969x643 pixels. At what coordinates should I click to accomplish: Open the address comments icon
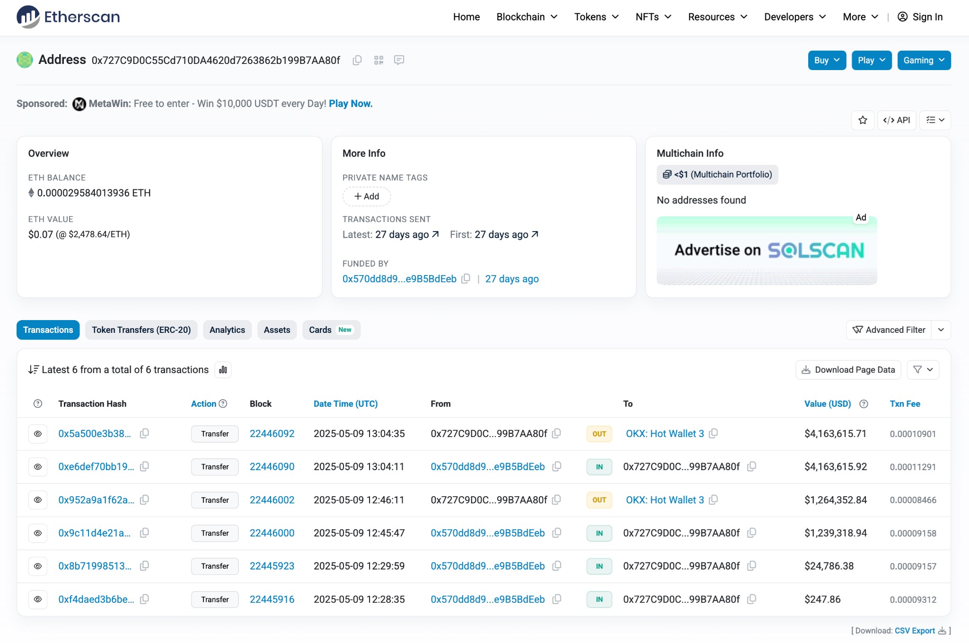[399, 60]
